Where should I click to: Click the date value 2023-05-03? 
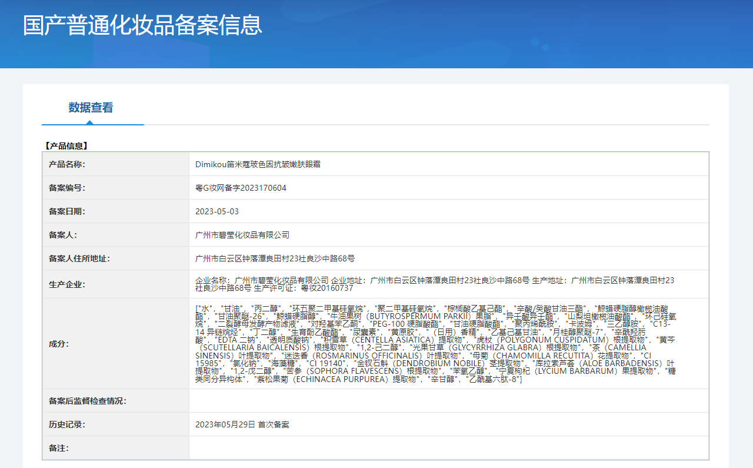pyautogui.click(x=217, y=211)
